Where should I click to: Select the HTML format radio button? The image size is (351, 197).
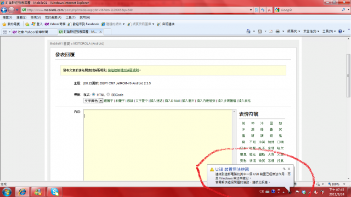pos(94,95)
